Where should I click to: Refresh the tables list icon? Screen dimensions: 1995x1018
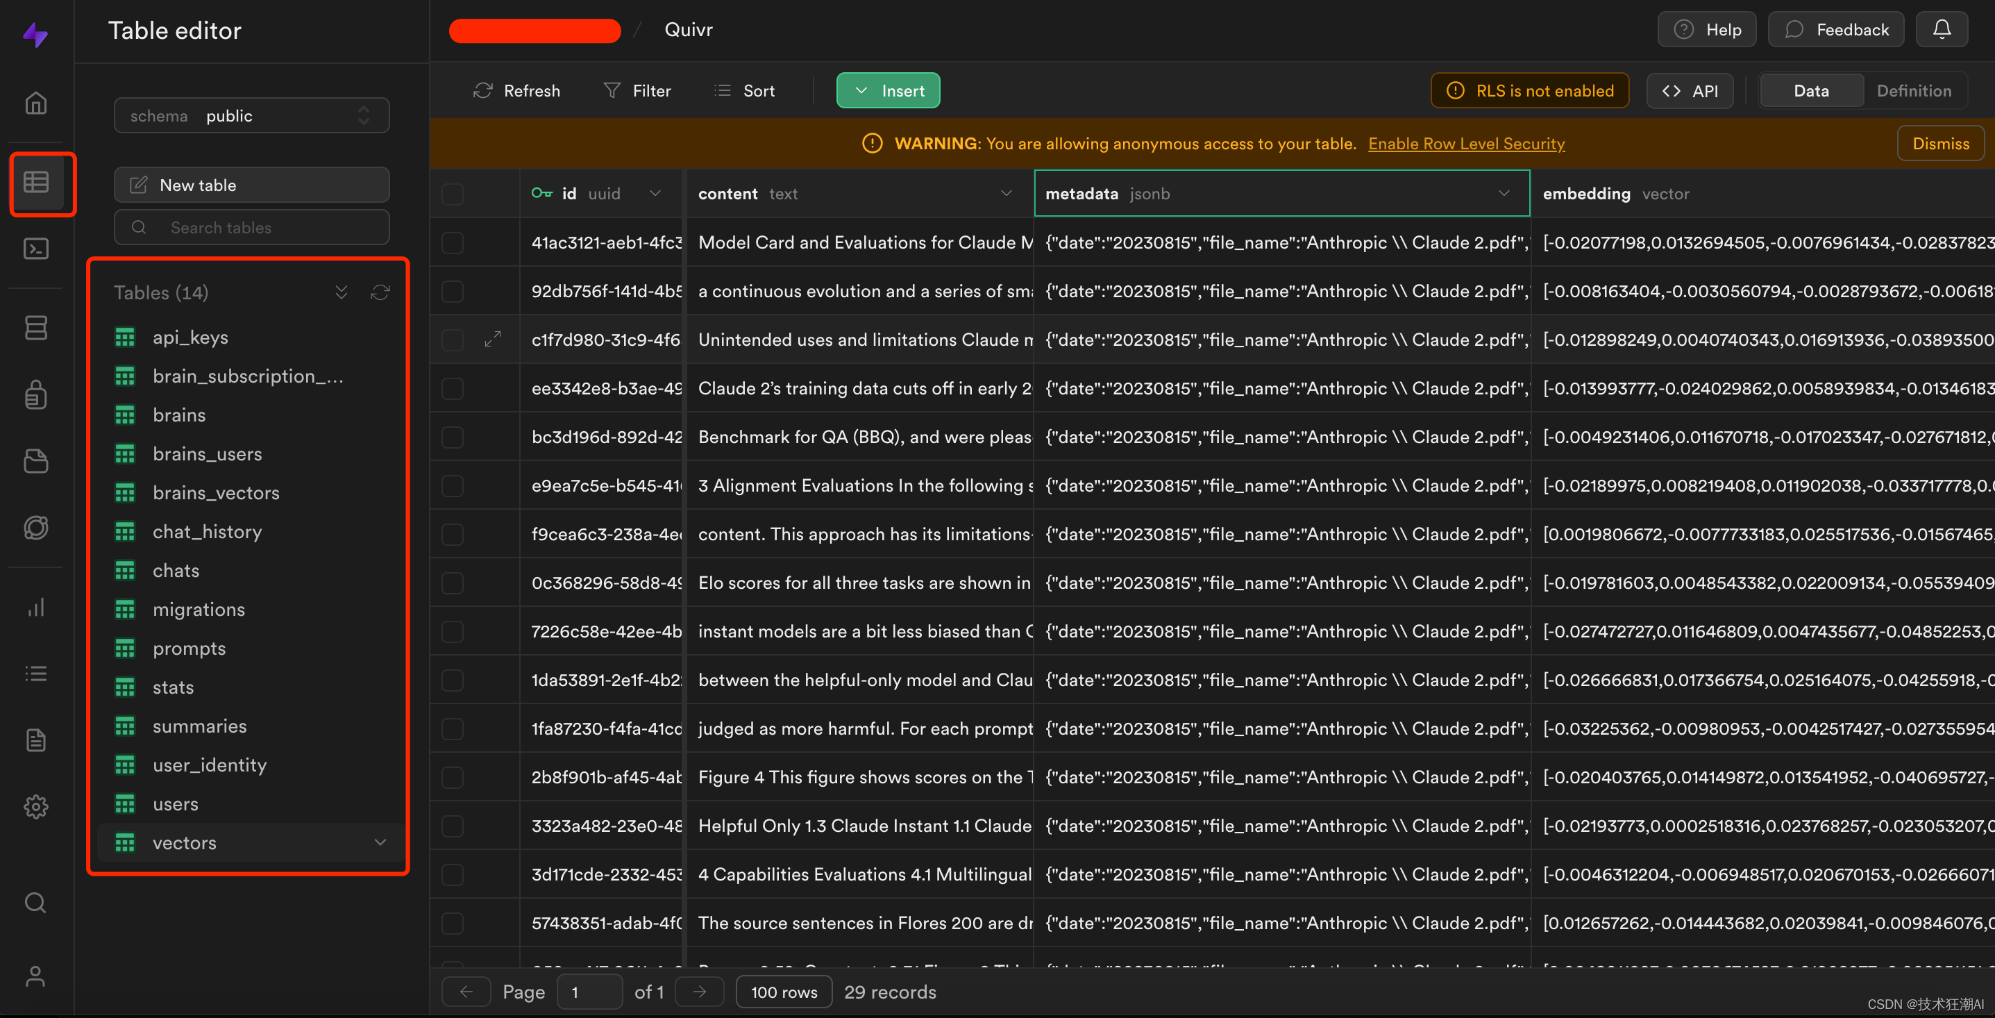(x=380, y=292)
